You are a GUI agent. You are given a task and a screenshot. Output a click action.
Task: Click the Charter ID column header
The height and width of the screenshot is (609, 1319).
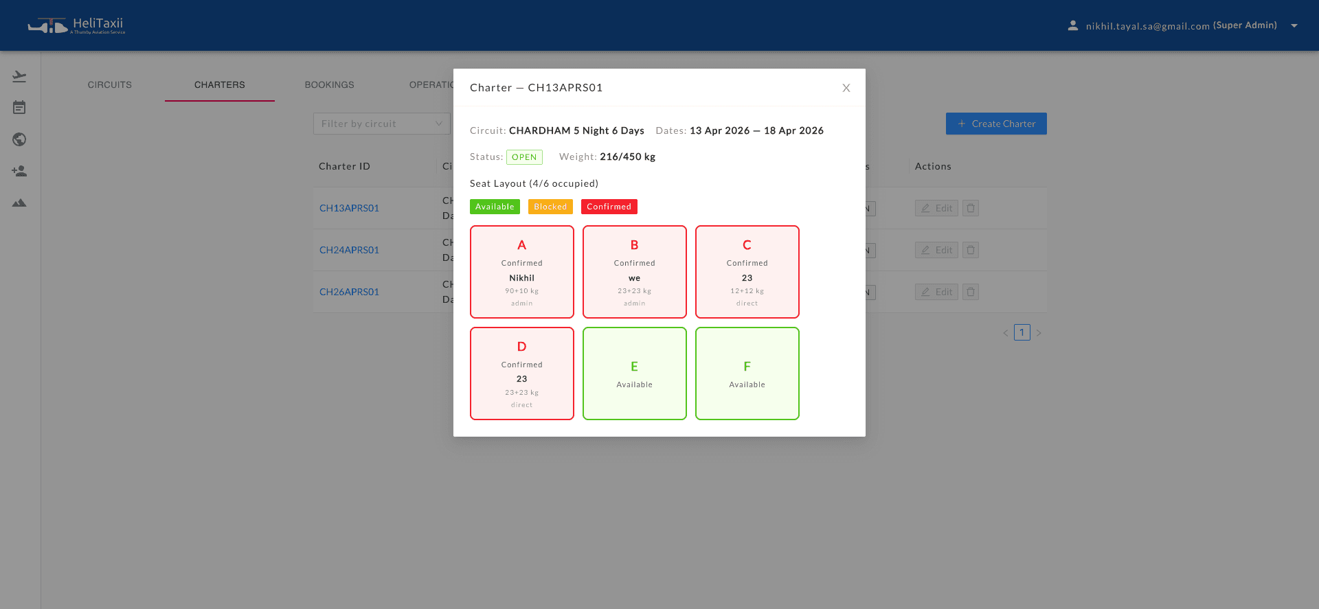pos(345,166)
